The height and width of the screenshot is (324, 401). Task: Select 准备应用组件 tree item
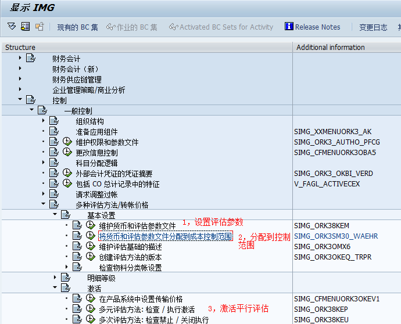(96, 132)
